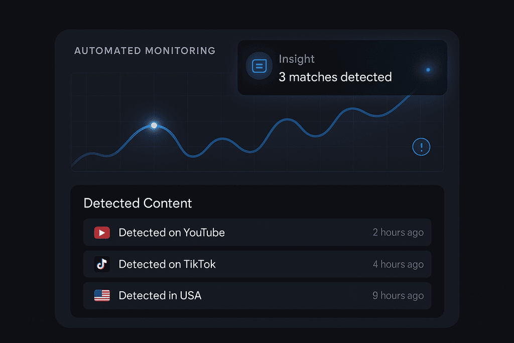Click the 2 hours ago timestamp

point(398,233)
